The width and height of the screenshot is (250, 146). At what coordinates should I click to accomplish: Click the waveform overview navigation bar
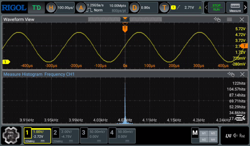coord(125,19)
